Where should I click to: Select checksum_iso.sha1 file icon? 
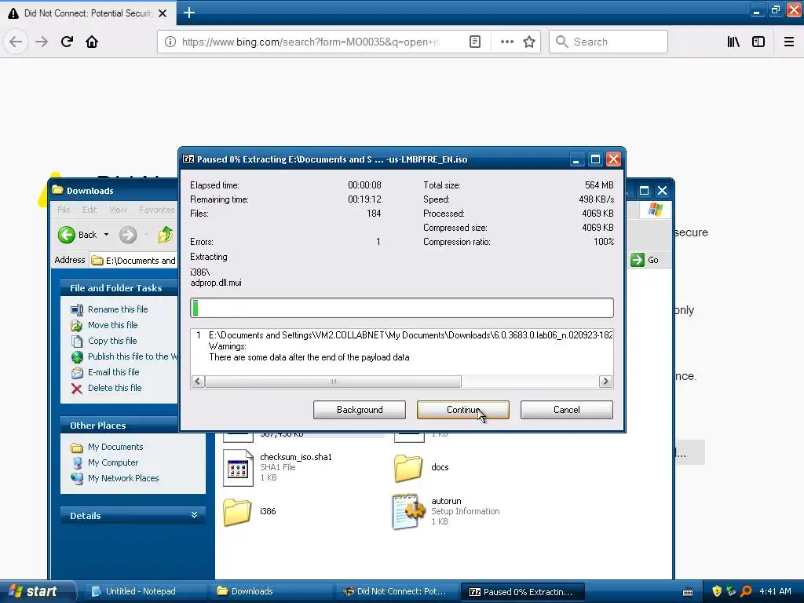pyautogui.click(x=238, y=468)
